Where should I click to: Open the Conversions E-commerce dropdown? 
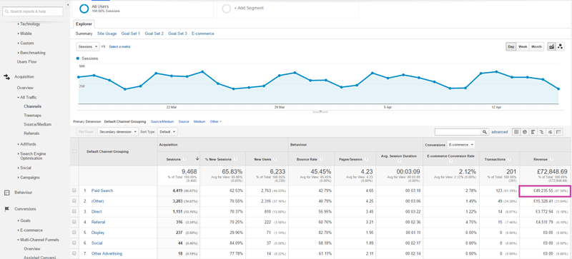tap(461, 145)
